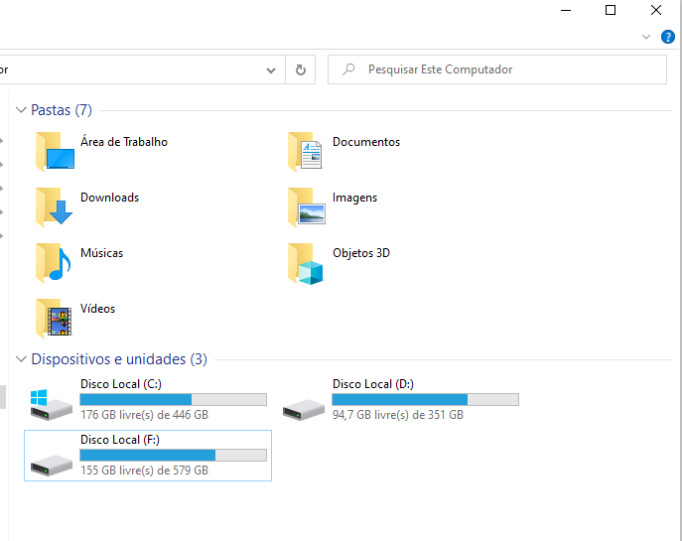Viewport: 682px width, 541px height.
Task: Click the Imagens label
Action: click(355, 198)
